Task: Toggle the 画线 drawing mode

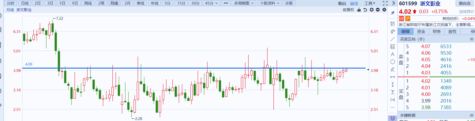Action: [x=354, y=4]
